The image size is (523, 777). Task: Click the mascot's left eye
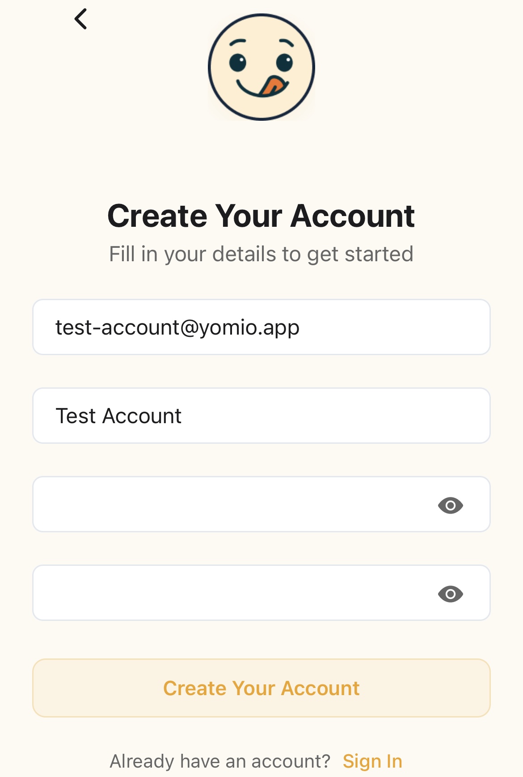point(238,62)
